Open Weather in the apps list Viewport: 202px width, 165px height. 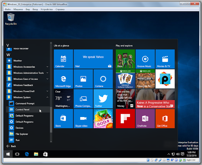point(28,61)
